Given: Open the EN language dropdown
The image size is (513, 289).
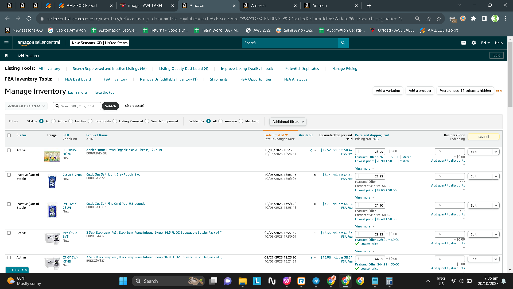Looking at the screenshot, I should click(x=485, y=43).
